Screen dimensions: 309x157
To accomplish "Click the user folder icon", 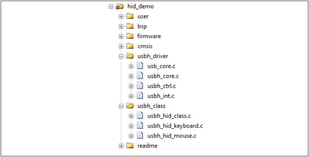I will tap(130, 16).
